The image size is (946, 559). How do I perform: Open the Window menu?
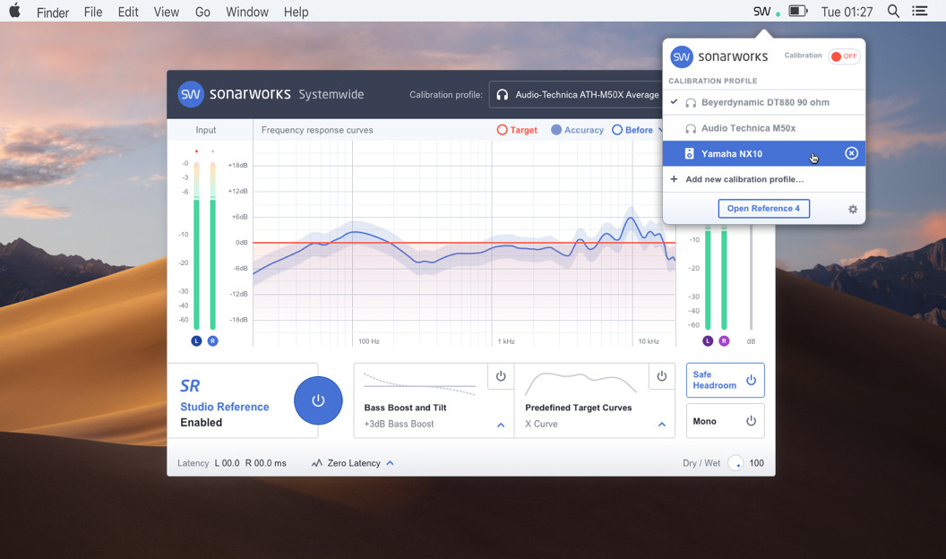click(x=247, y=12)
